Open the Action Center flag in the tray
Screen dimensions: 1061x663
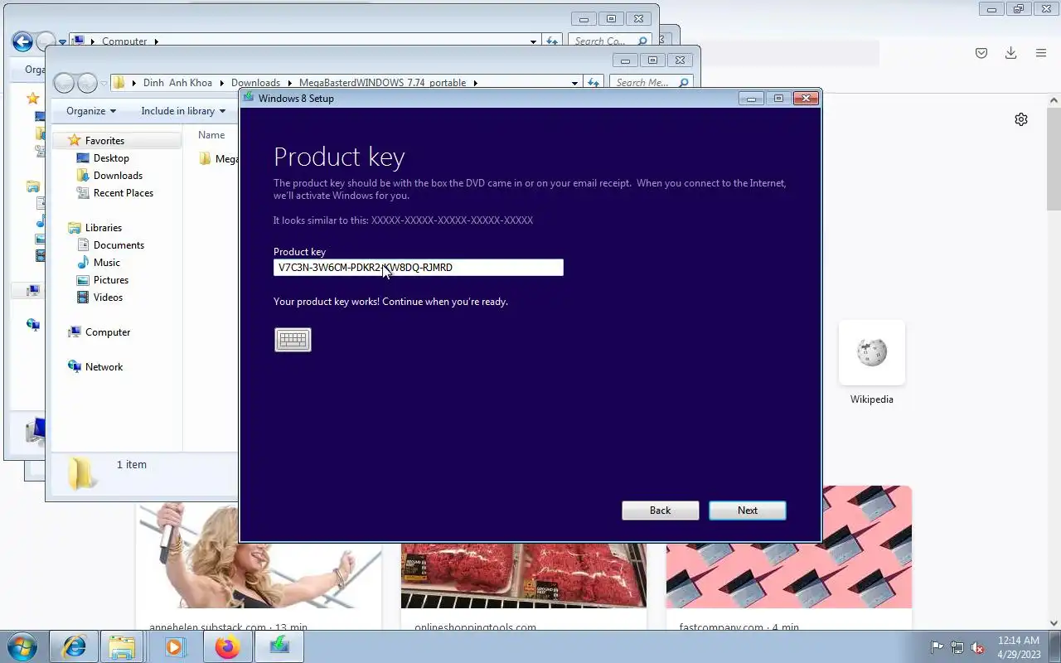click(937, 647)
